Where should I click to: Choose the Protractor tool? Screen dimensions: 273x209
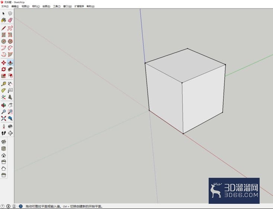pyautogui.click(x=3, y=91)
